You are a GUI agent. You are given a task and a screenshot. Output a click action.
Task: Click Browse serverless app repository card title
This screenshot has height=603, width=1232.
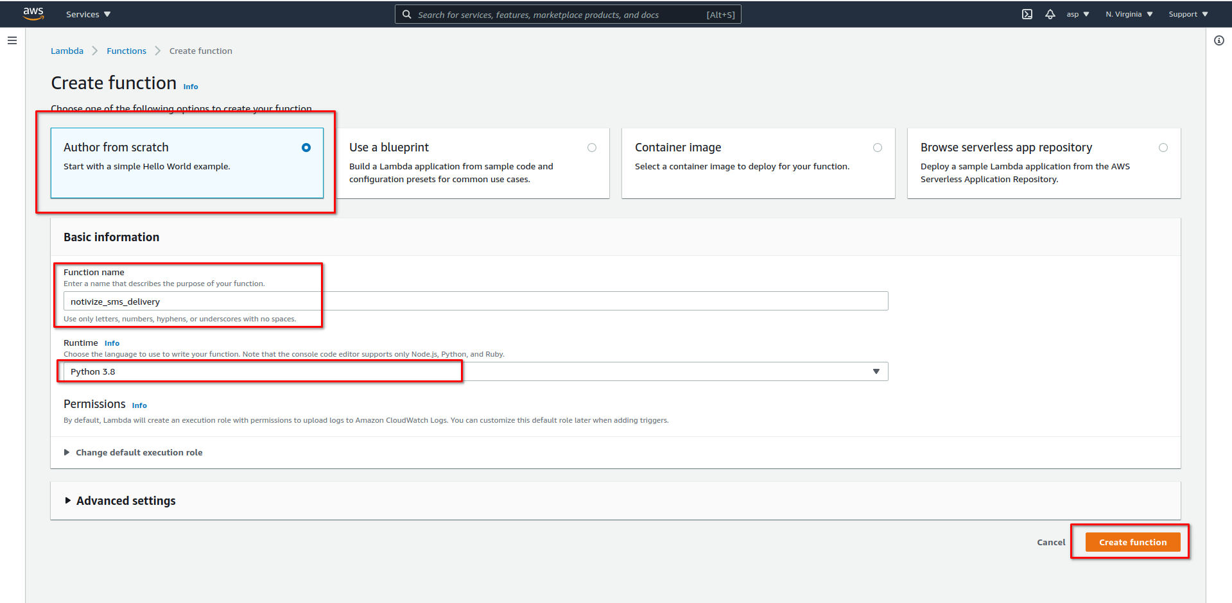[x=1006, y=148]
